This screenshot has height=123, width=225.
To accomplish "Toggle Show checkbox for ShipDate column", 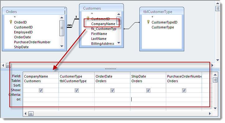I will [x=148, y=90].
